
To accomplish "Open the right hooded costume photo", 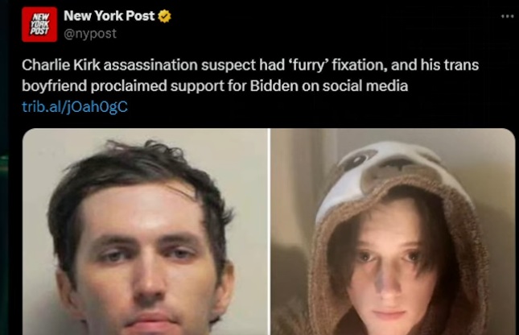I will click(393, 232).
